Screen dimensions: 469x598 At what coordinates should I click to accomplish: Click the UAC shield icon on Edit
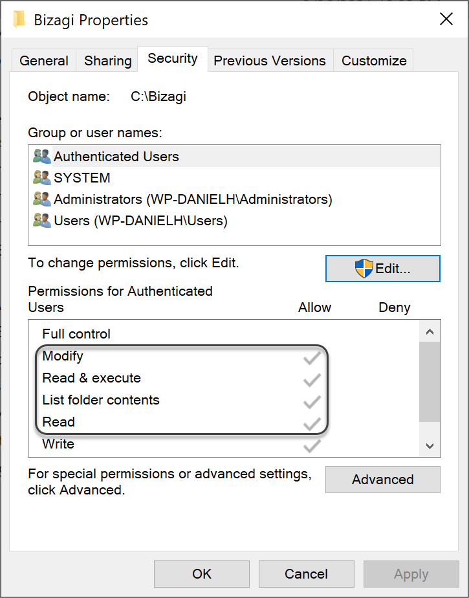[x=364, y=269]
